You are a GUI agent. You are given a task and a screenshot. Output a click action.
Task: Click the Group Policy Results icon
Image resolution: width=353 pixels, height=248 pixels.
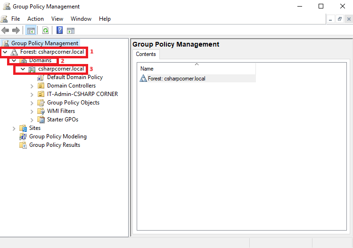click(x=23, y=145)
